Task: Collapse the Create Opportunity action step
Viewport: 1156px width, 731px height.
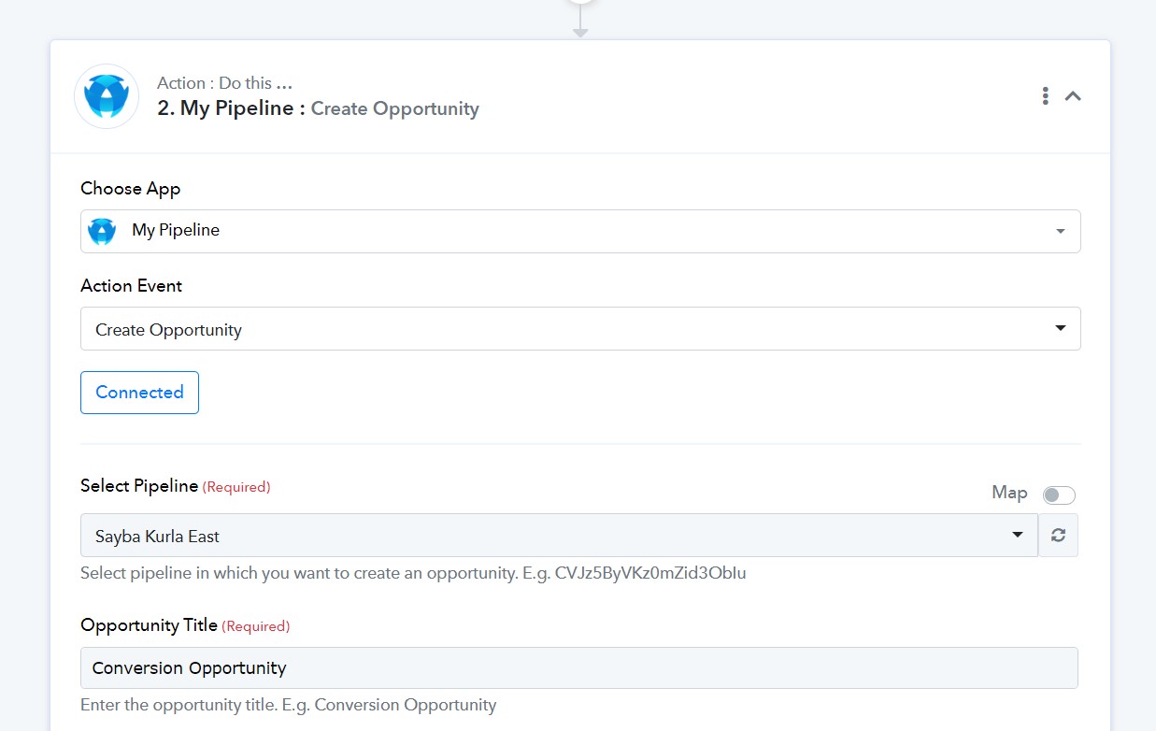Action: (1073, 95)
